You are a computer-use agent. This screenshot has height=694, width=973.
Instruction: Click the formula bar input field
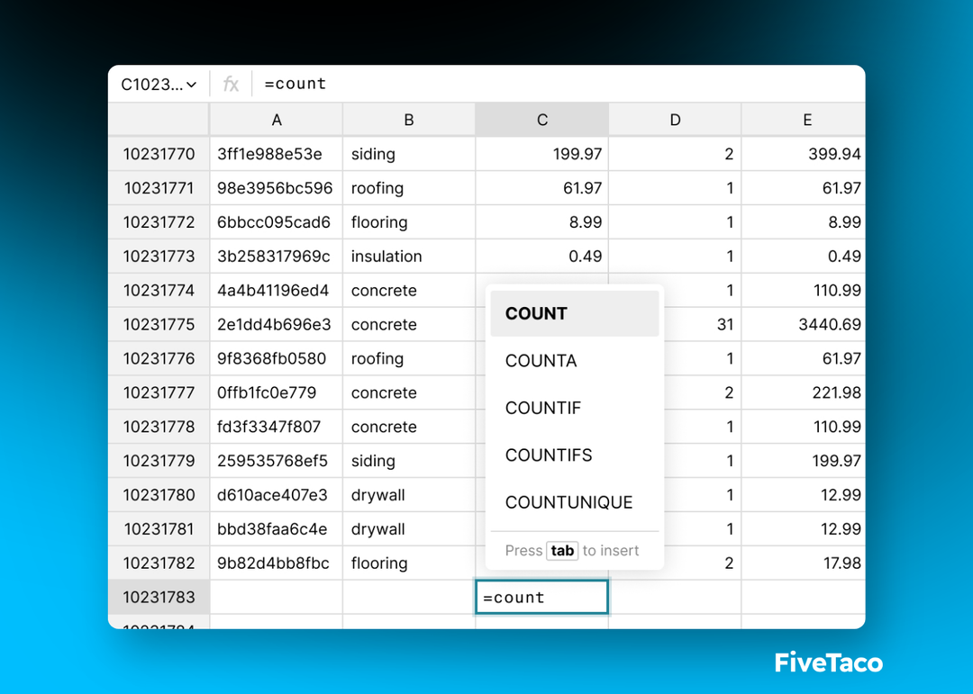541,85
